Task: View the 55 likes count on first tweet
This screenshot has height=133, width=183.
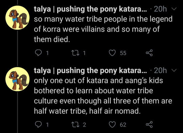Action: click(123, 53)
